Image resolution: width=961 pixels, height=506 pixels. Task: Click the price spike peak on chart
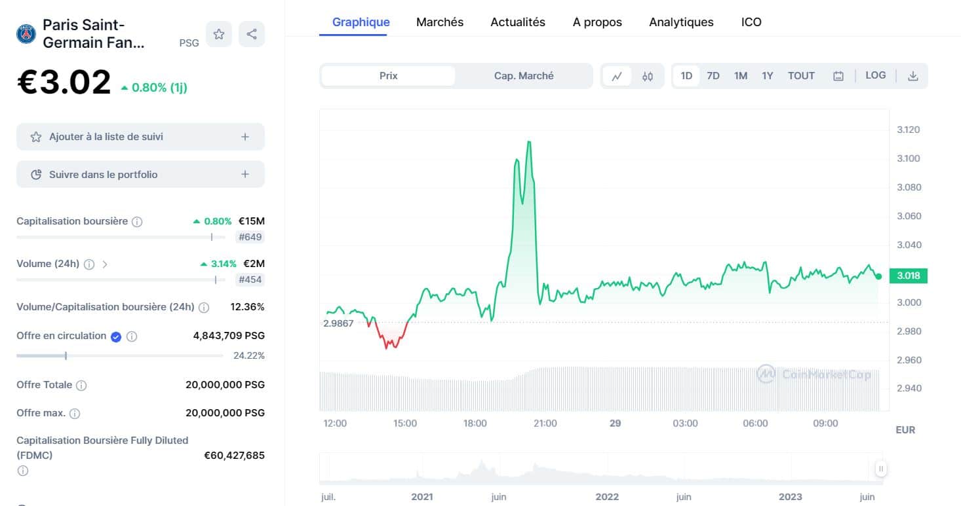(x=528, y=142)
